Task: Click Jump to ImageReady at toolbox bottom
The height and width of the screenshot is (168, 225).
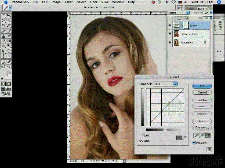Action: point(6,94)
